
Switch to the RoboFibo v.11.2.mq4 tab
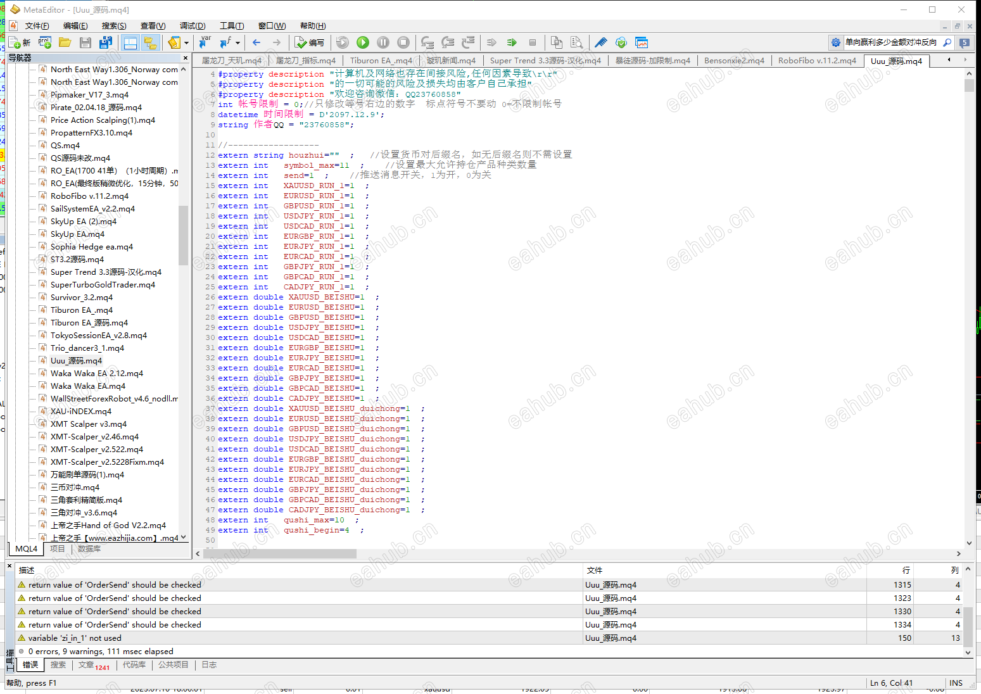pos(817,61)
